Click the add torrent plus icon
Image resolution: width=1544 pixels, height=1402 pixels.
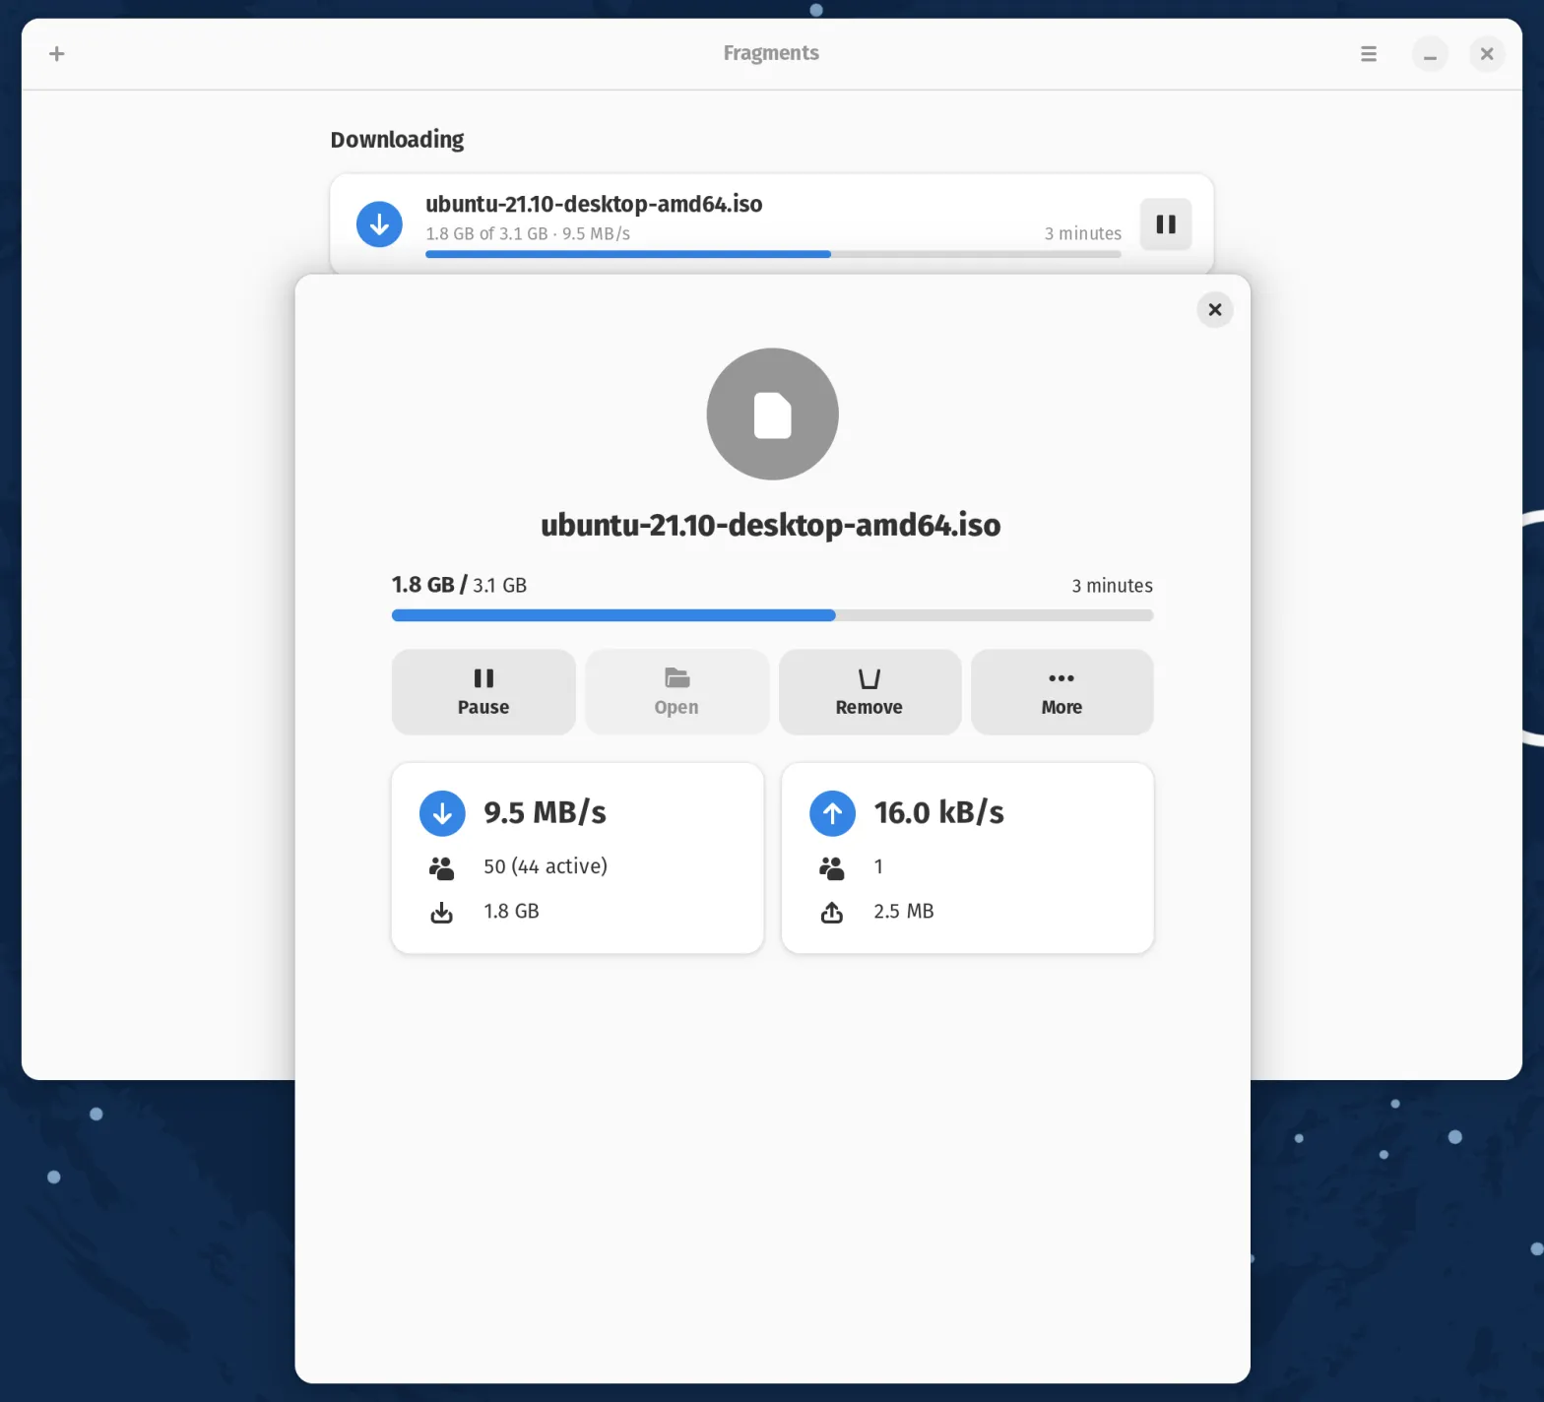click(x=57, y=54)
